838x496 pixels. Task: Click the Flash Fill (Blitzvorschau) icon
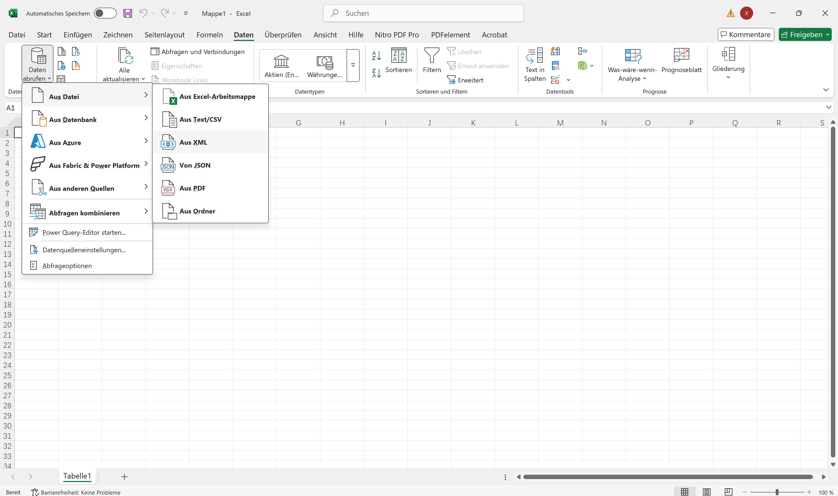[x=556, y=51]
